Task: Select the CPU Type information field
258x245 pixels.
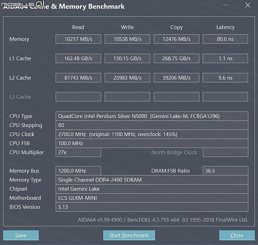Action: coord(152,116)
